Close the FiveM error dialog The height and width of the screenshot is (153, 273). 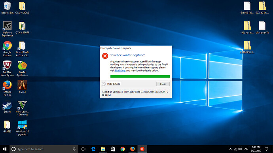click(163, 84)
